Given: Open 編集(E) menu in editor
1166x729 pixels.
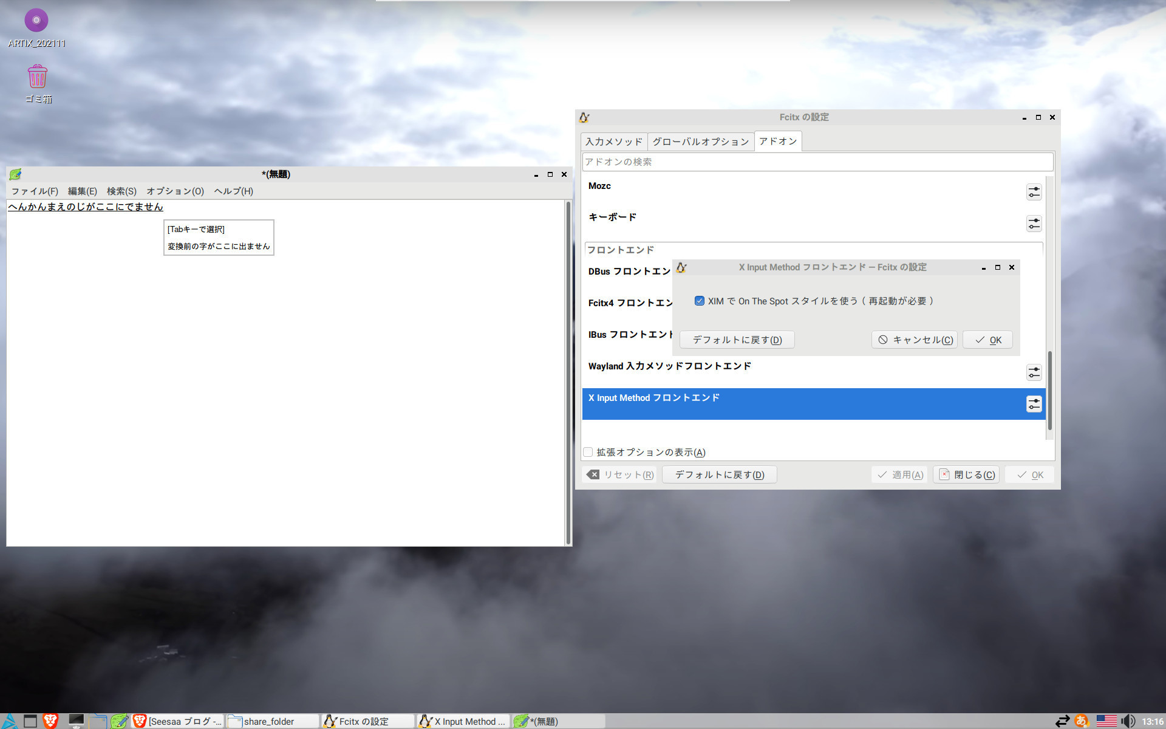Looking at the screenshot, I should (83, 191).
